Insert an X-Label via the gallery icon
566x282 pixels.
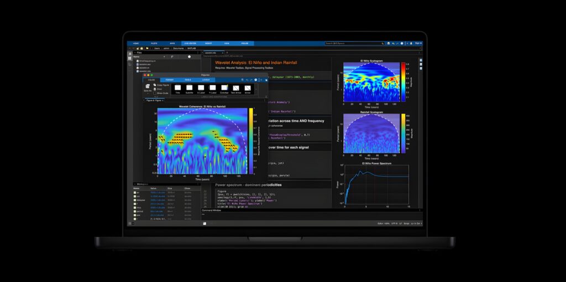201,88
